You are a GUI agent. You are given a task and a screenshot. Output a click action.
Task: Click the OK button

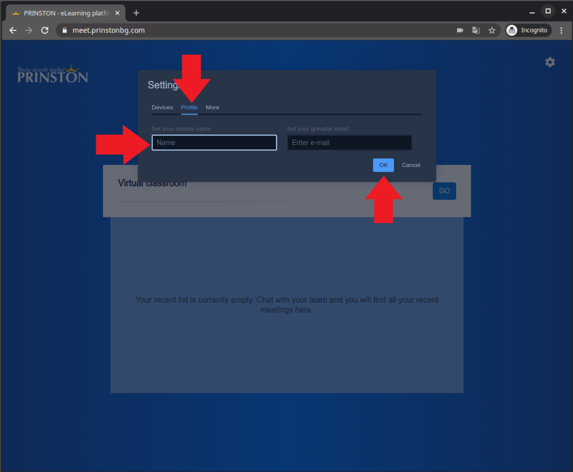pos(383,165)
